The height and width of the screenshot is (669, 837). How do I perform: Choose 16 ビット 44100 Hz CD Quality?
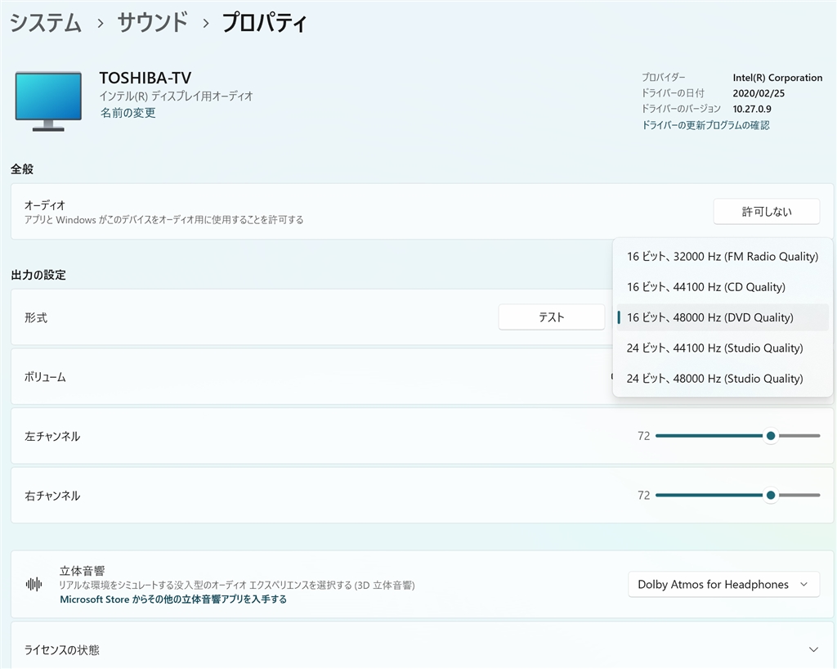click(723, 287)
